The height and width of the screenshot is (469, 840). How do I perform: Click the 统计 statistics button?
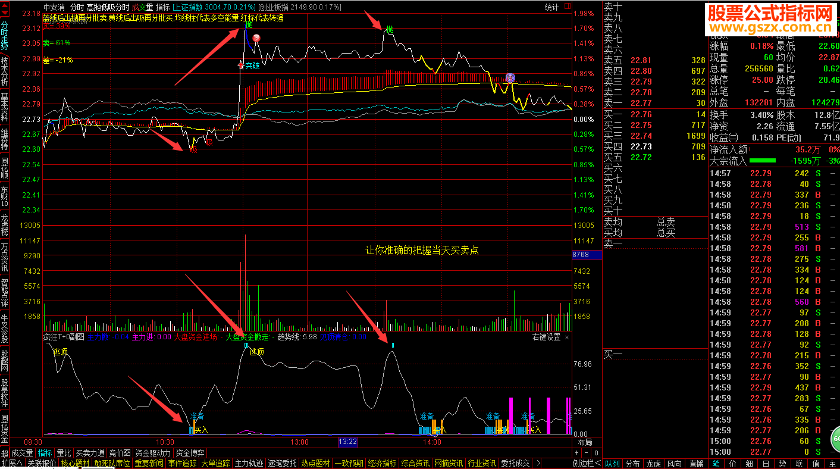(551, 7)
